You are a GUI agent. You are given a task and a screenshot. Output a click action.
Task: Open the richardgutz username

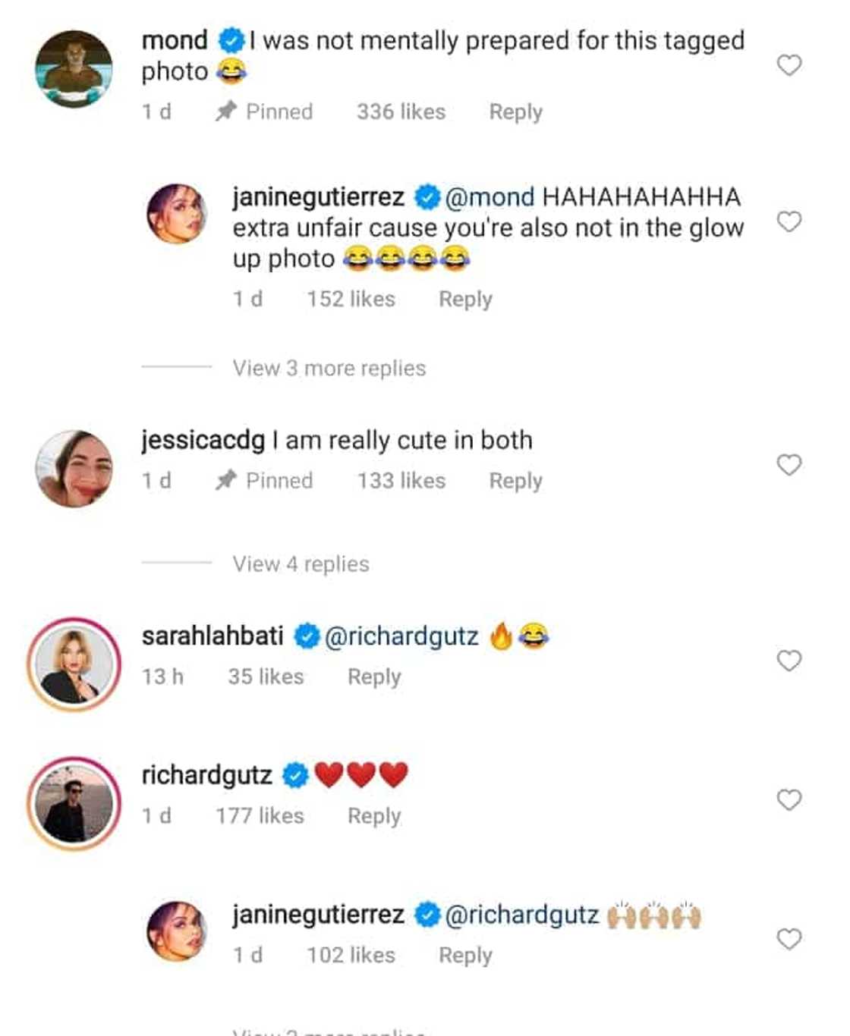tap(206, 775)
